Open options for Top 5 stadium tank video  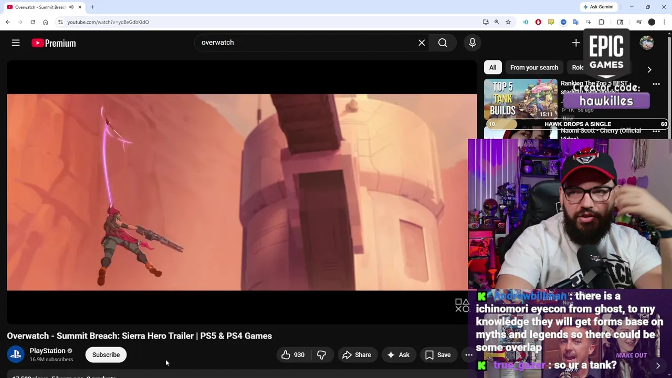coord(656,84)
